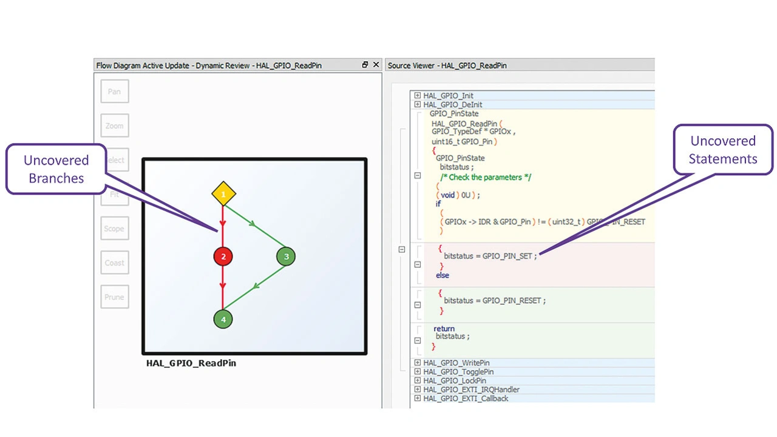This screenshot has width=777, height=437.
Task: Undock the Flow Diagram panel
Action: click(365, 65)
